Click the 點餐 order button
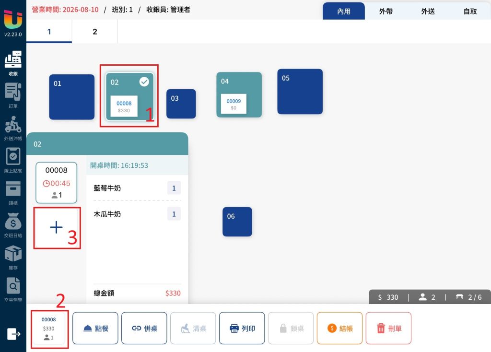Viewport: 491px width, 352px height. [x=95, y=328]
